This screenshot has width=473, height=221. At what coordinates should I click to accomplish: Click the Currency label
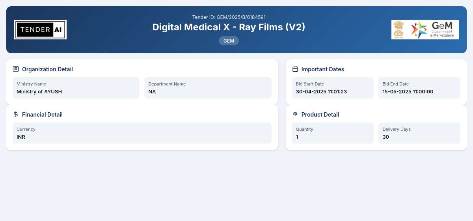coord(26,129)
